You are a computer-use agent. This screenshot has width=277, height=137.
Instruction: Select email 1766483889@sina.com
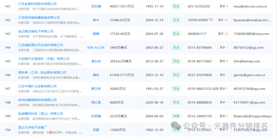click(x=251, y=34)
